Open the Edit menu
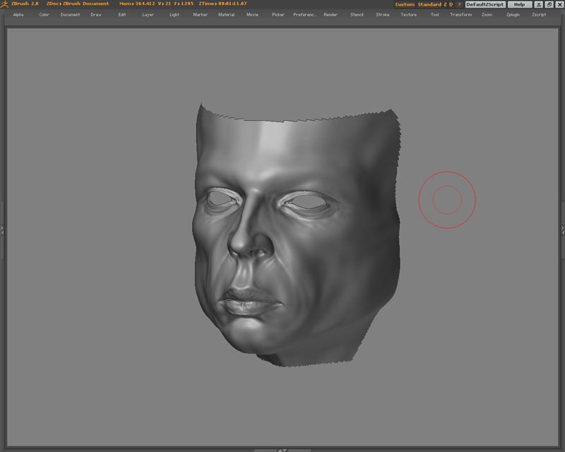The image size is (565, 452). (x=122, y=15)
